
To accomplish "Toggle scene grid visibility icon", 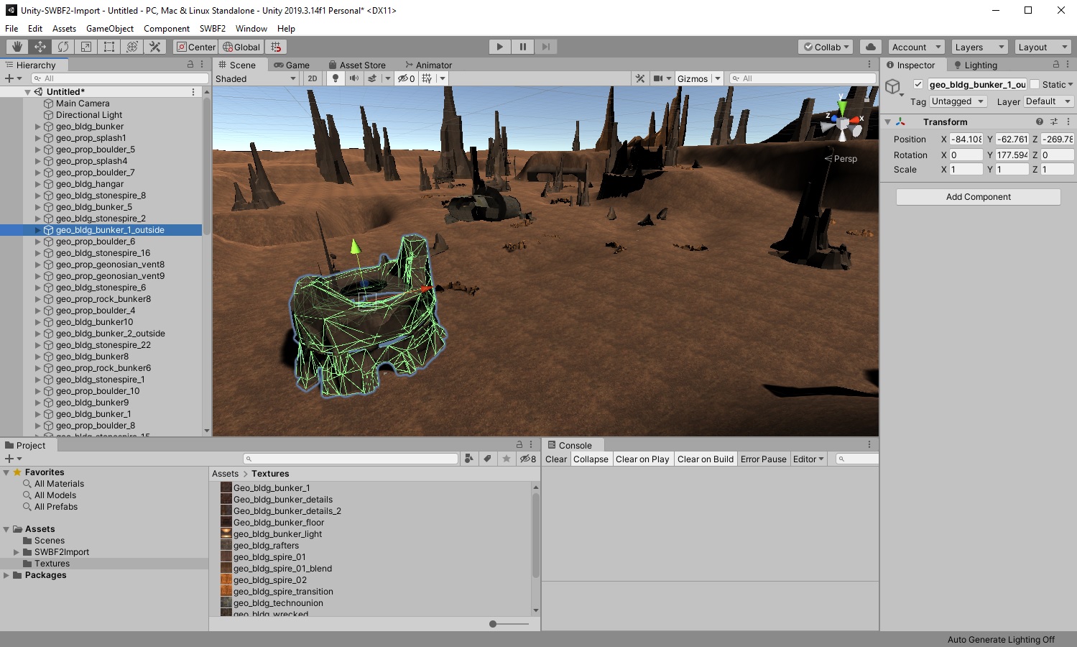I will tap(427, 78).
